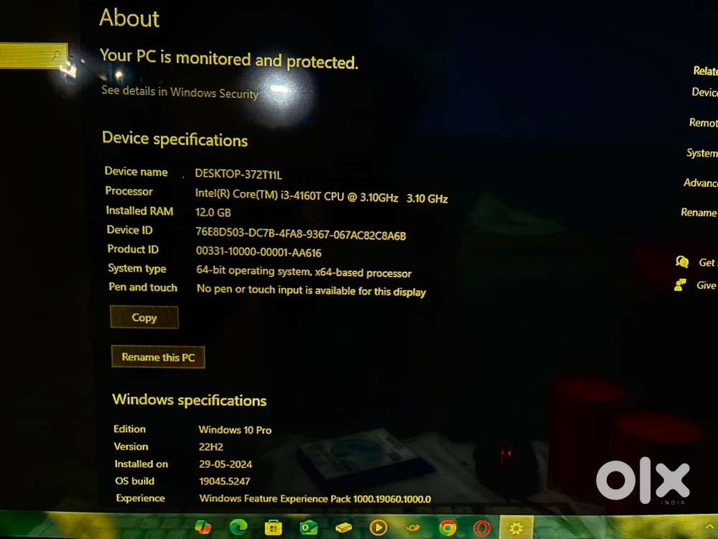The image size is (718, 539).
Task: Click the Device name label
Action: [136, 172]
